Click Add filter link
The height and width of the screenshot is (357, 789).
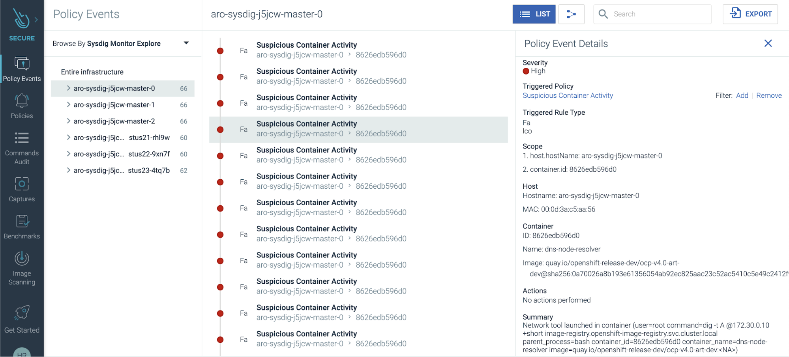(x=742, y=95)
